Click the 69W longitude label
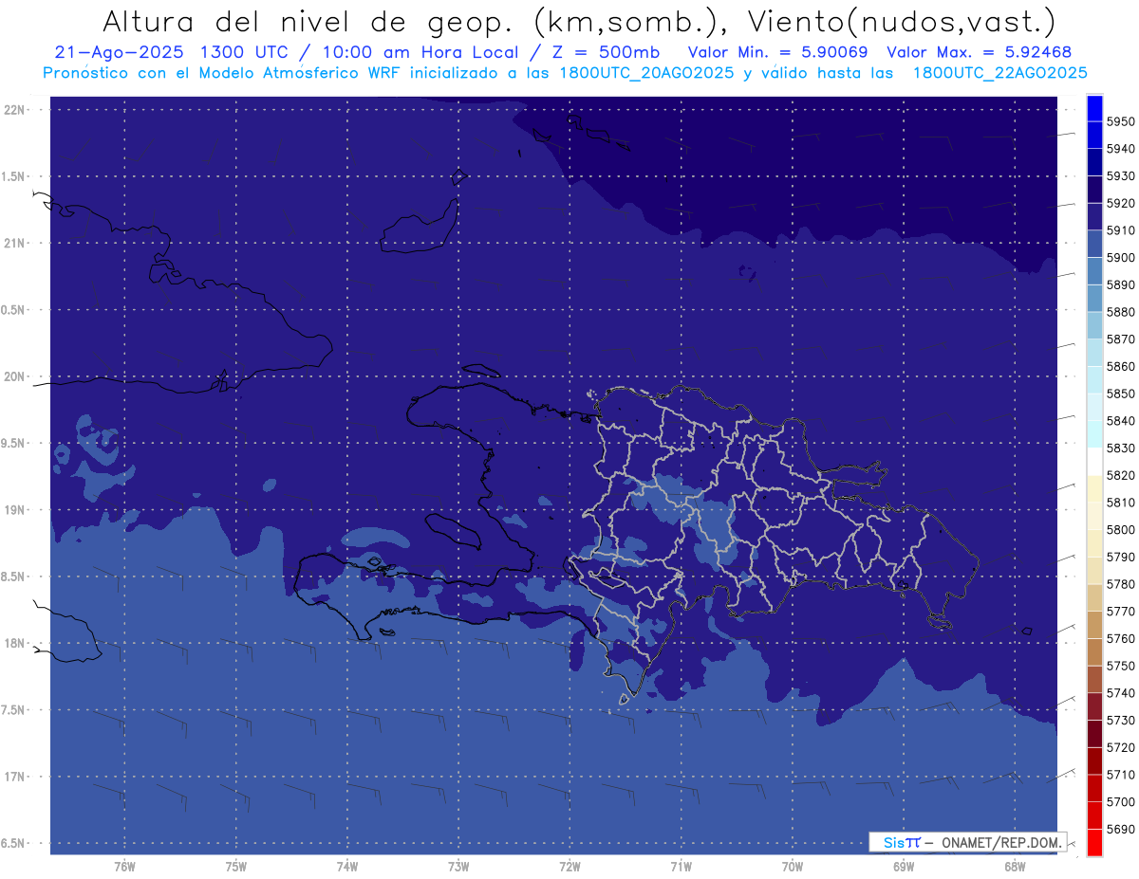The height and width of the screenshot is (879, 1139). click(x=904, y=867)
